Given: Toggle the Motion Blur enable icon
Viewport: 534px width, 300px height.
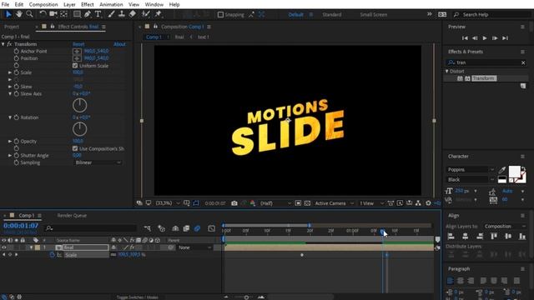Looking at the screenshot, I should click(x=197, y=228).
